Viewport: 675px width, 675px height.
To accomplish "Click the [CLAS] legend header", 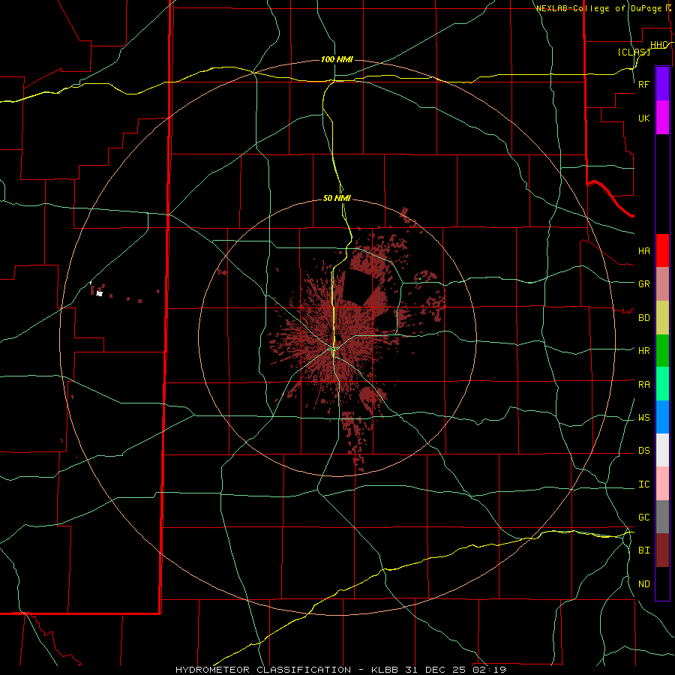I will [634, 52].
